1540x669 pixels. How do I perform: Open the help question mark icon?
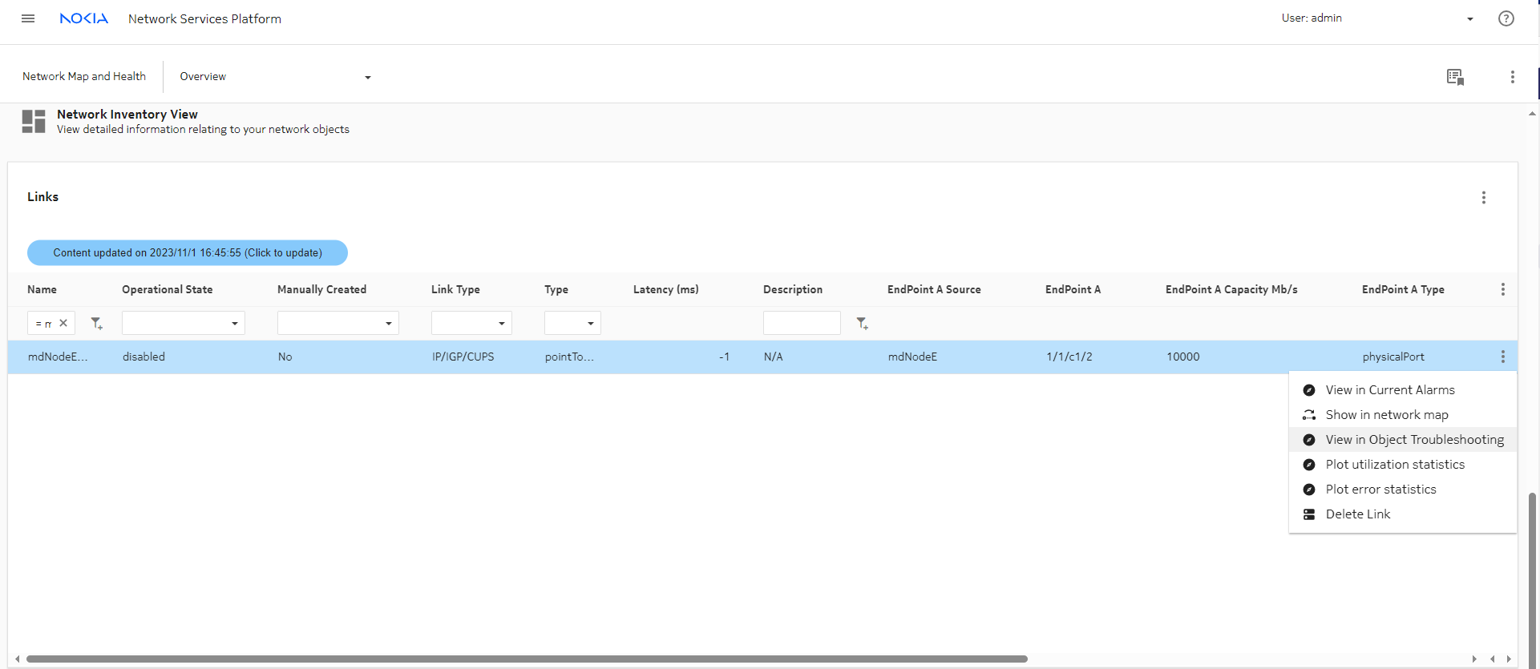(x=1506, y=18)
